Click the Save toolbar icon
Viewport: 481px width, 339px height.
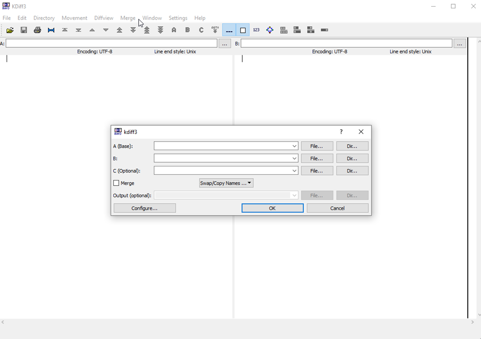tap(23, 30)
